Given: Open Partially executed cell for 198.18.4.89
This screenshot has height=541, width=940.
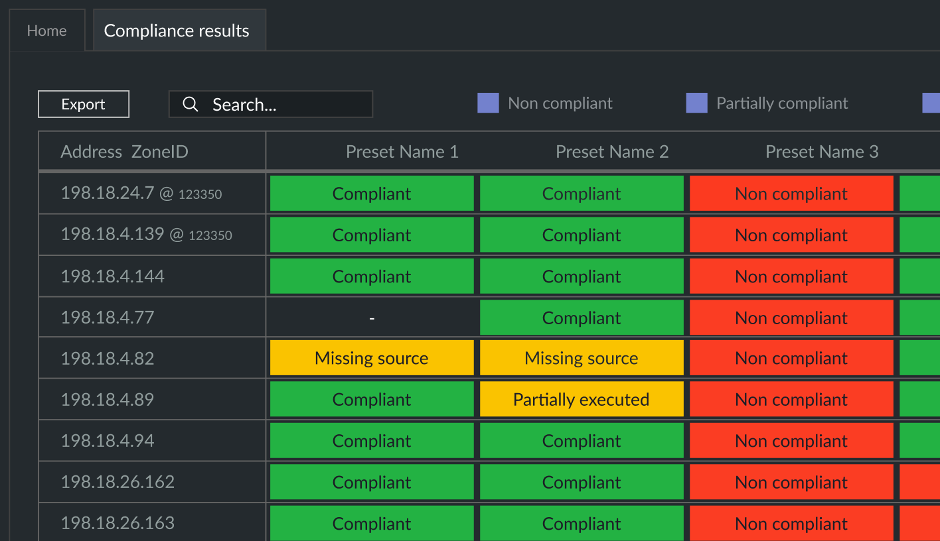Looking at the screenshot, I should tap(582, 400).
